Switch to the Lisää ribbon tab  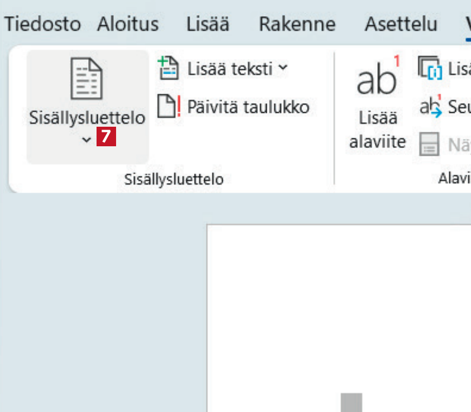(208, 24)
